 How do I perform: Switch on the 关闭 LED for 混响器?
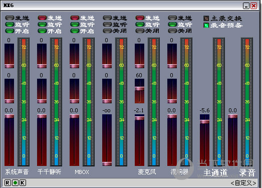[172, 31]
